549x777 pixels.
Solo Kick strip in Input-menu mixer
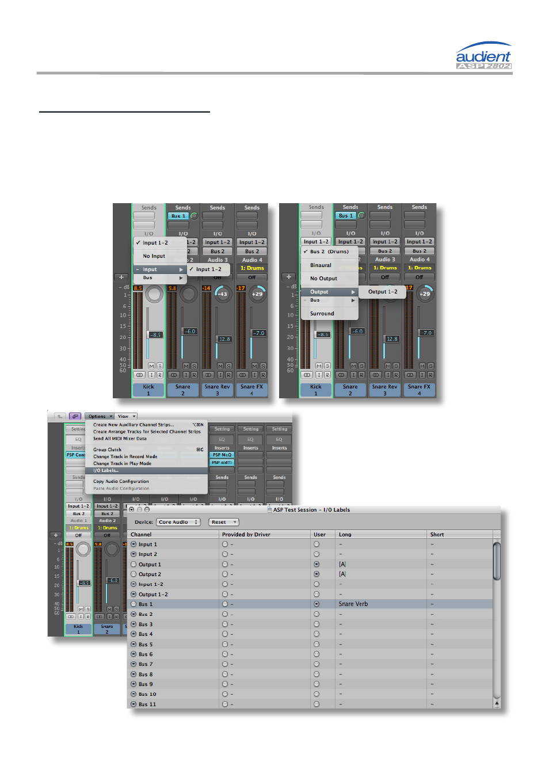click(159, 366)
